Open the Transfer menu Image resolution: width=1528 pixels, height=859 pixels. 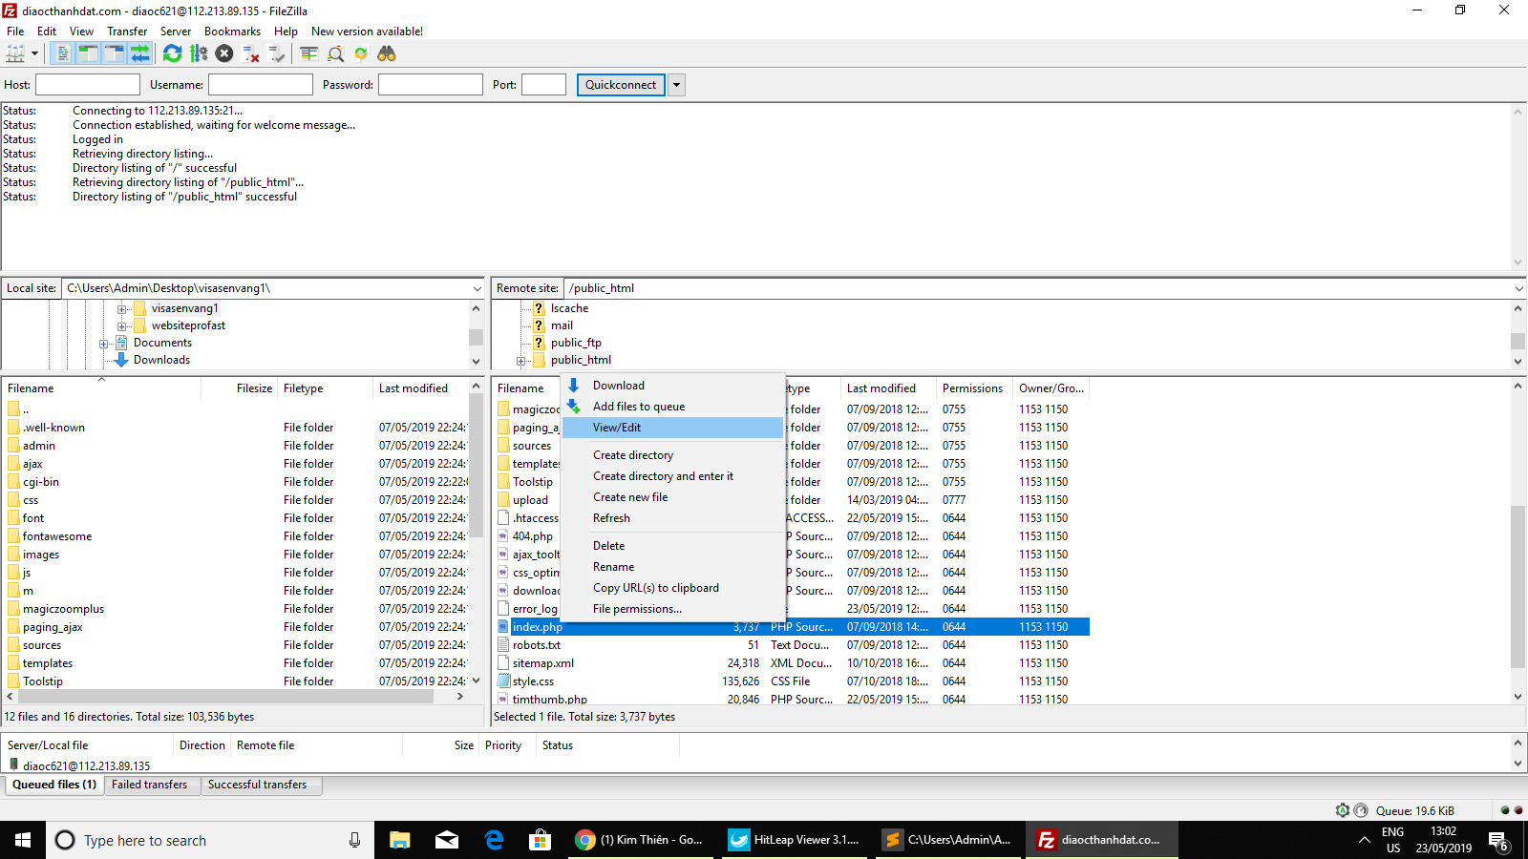point(127,31)
